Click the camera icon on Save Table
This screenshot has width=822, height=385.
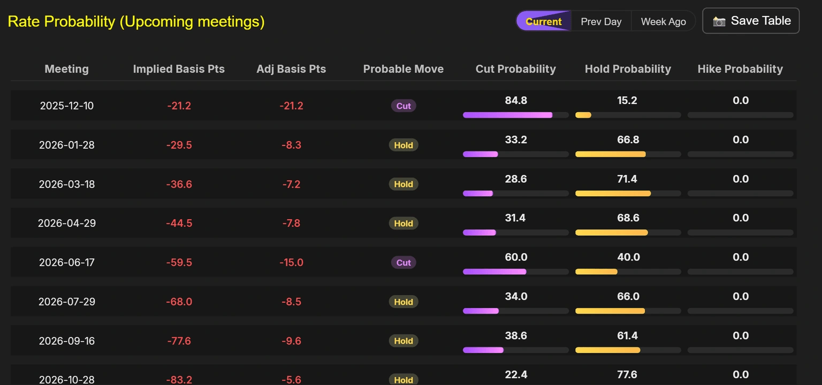pyautogui.click(x=719, y=21)
